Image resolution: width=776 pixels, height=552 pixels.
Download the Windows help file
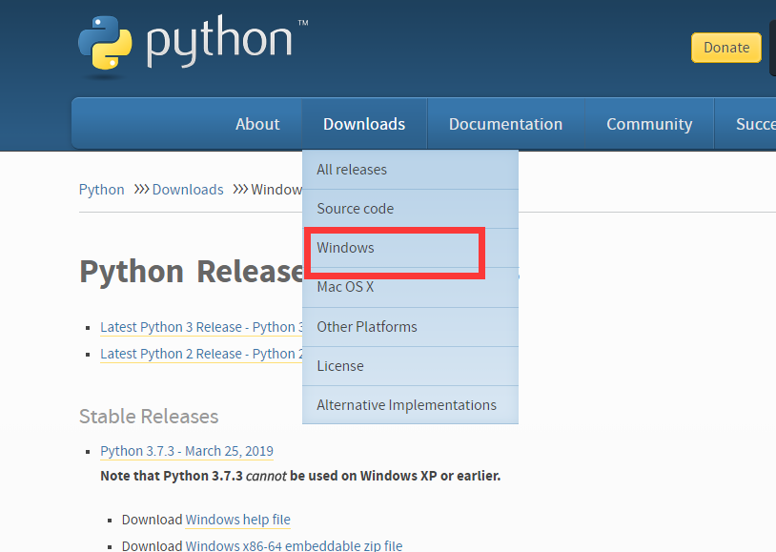pos(237,520)
